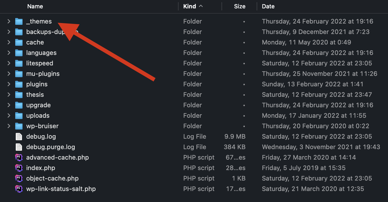
Task: Click the wp-link-status-salt.php script icon
Action: point(19,189)
